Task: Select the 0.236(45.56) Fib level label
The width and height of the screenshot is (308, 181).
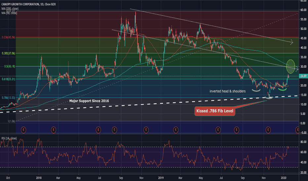Action: click(x=9, y=37)
